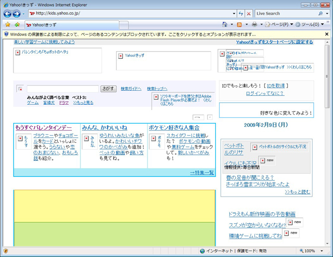
Task: Open ドラえもん新作映画の予告動画 link
Action: click(x=262, y=214)
